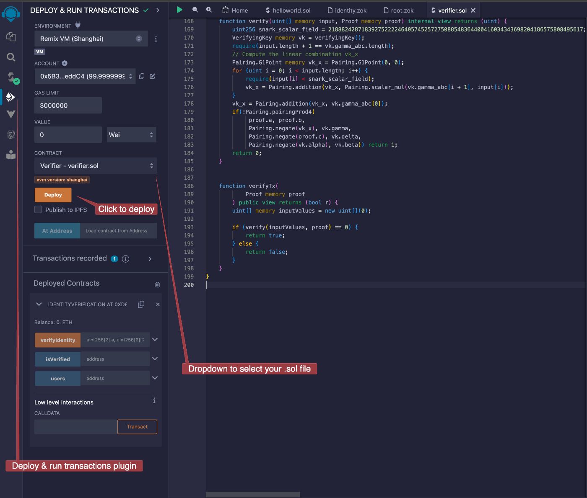Viewport: 587px width, 498px height.
Task: Click the Transact button
Action: (137, 427)
